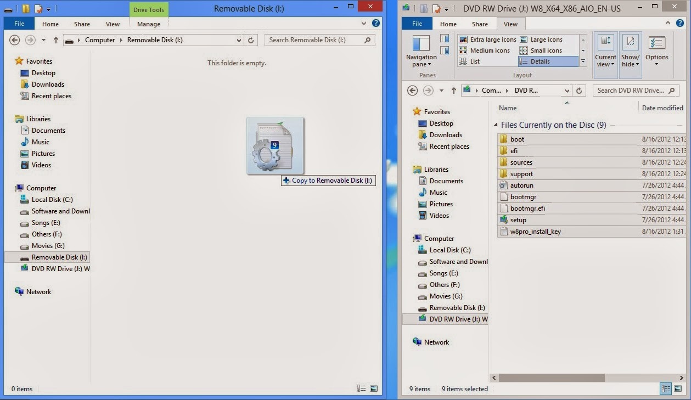The height and width of the screenshot is (400, 691).
Task: Select the Details layout option
Action: [x=548, y=61]
